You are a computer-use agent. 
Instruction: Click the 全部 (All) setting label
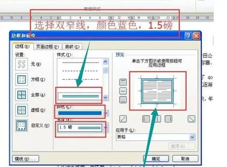(x=38, y=95)
